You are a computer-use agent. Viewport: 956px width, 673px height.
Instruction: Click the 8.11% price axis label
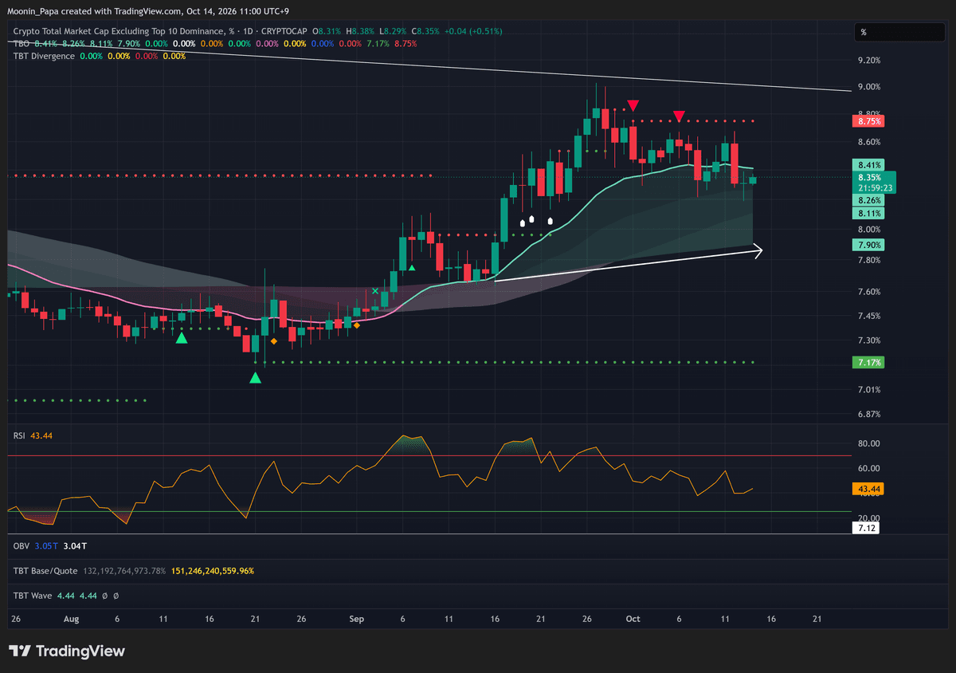(868, 214)
